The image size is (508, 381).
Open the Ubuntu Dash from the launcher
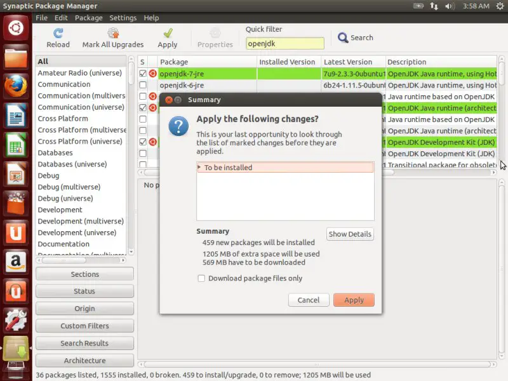(16, 28)
